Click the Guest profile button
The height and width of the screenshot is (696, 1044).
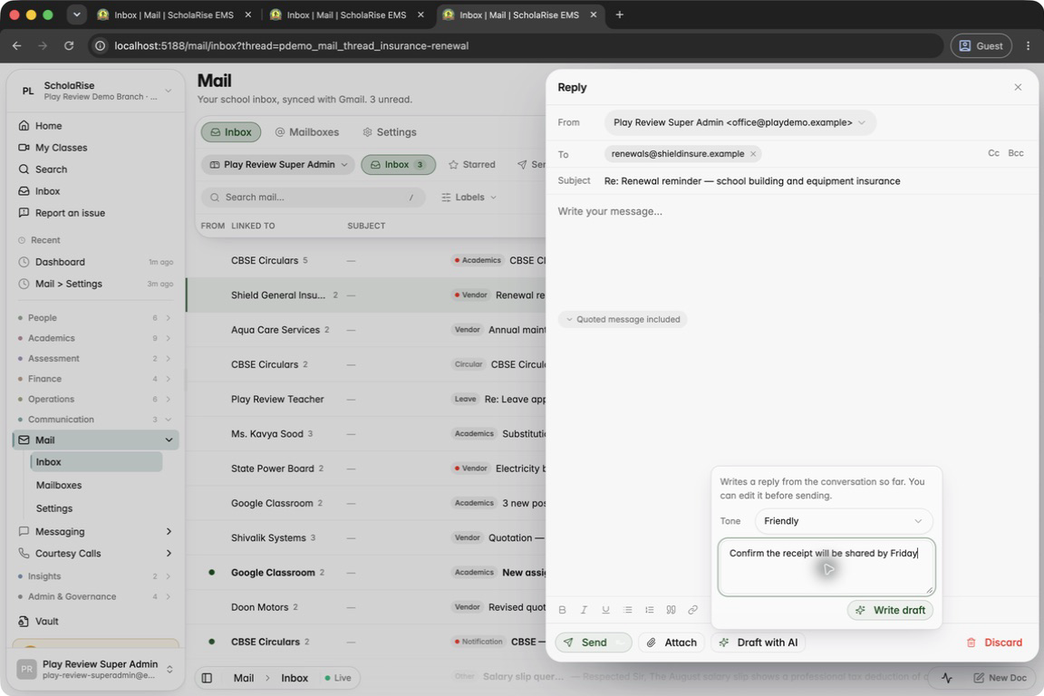(x=981, y=46)
